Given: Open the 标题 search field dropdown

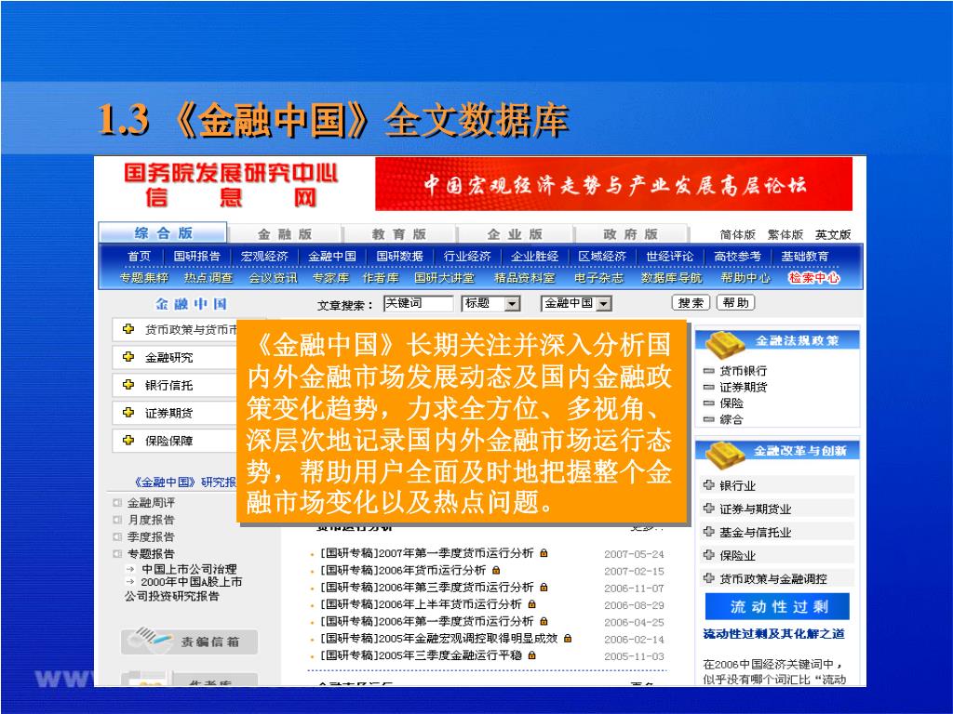Looking at the screenshot, I should click(513, 304).
